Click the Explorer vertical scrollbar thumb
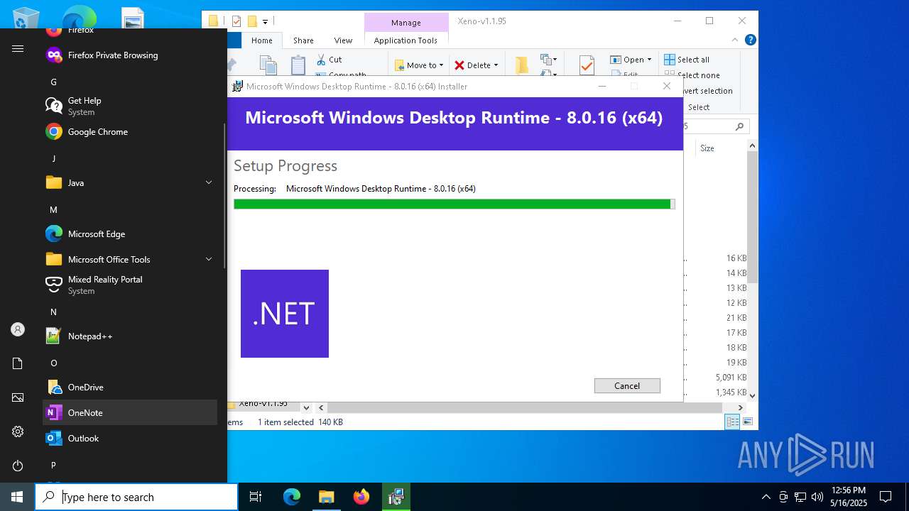The height and width of the screenshot is (511, 909). tap(752, 216)
